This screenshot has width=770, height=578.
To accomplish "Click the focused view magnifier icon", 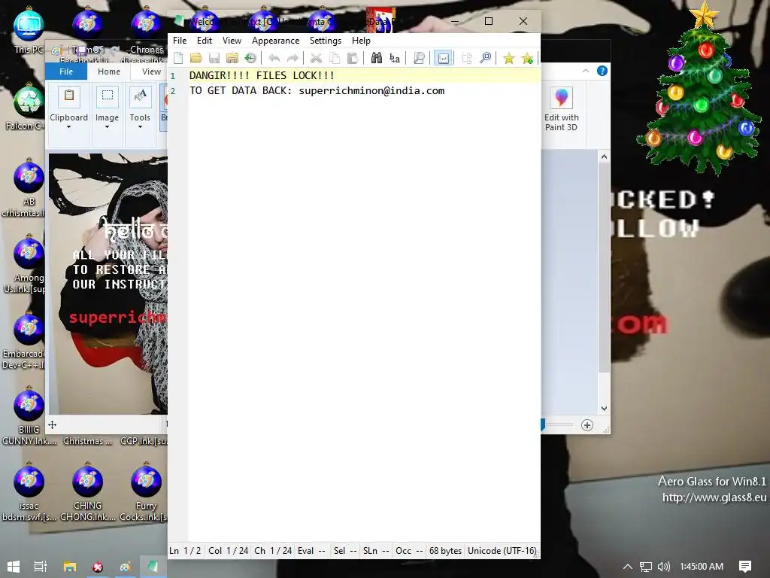I will (485, 58).
